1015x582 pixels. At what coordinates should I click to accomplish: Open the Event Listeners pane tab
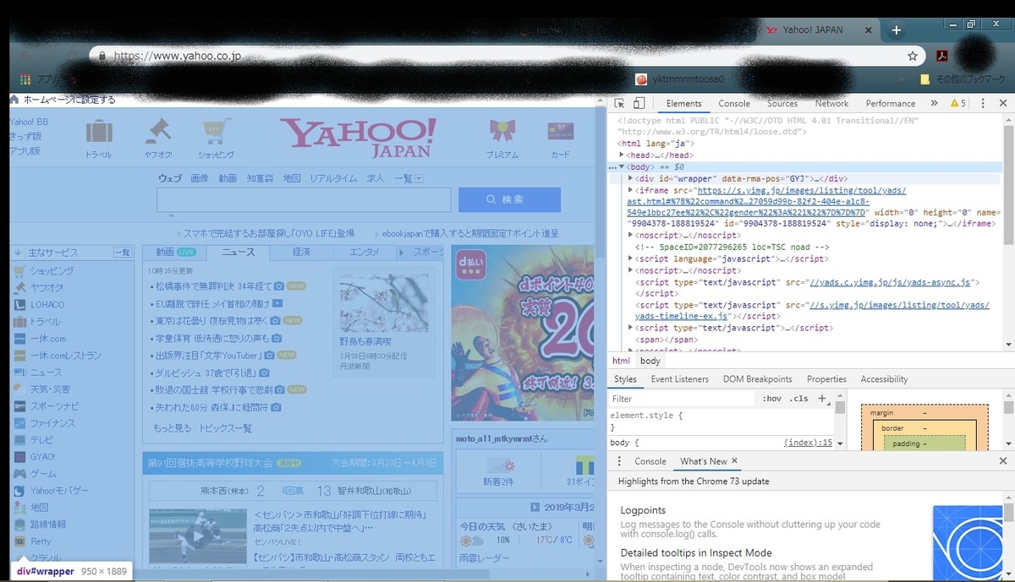point(679,379)
